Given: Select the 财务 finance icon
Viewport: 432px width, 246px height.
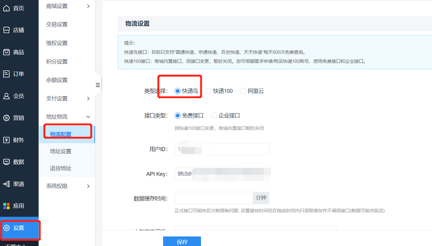Looking at the screenshot, I should click(x=6, y=140).
